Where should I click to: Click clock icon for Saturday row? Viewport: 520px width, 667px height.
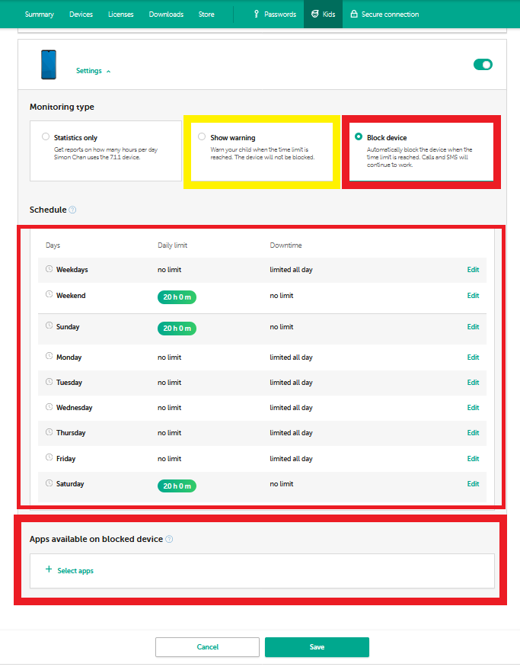coord(49,483)
